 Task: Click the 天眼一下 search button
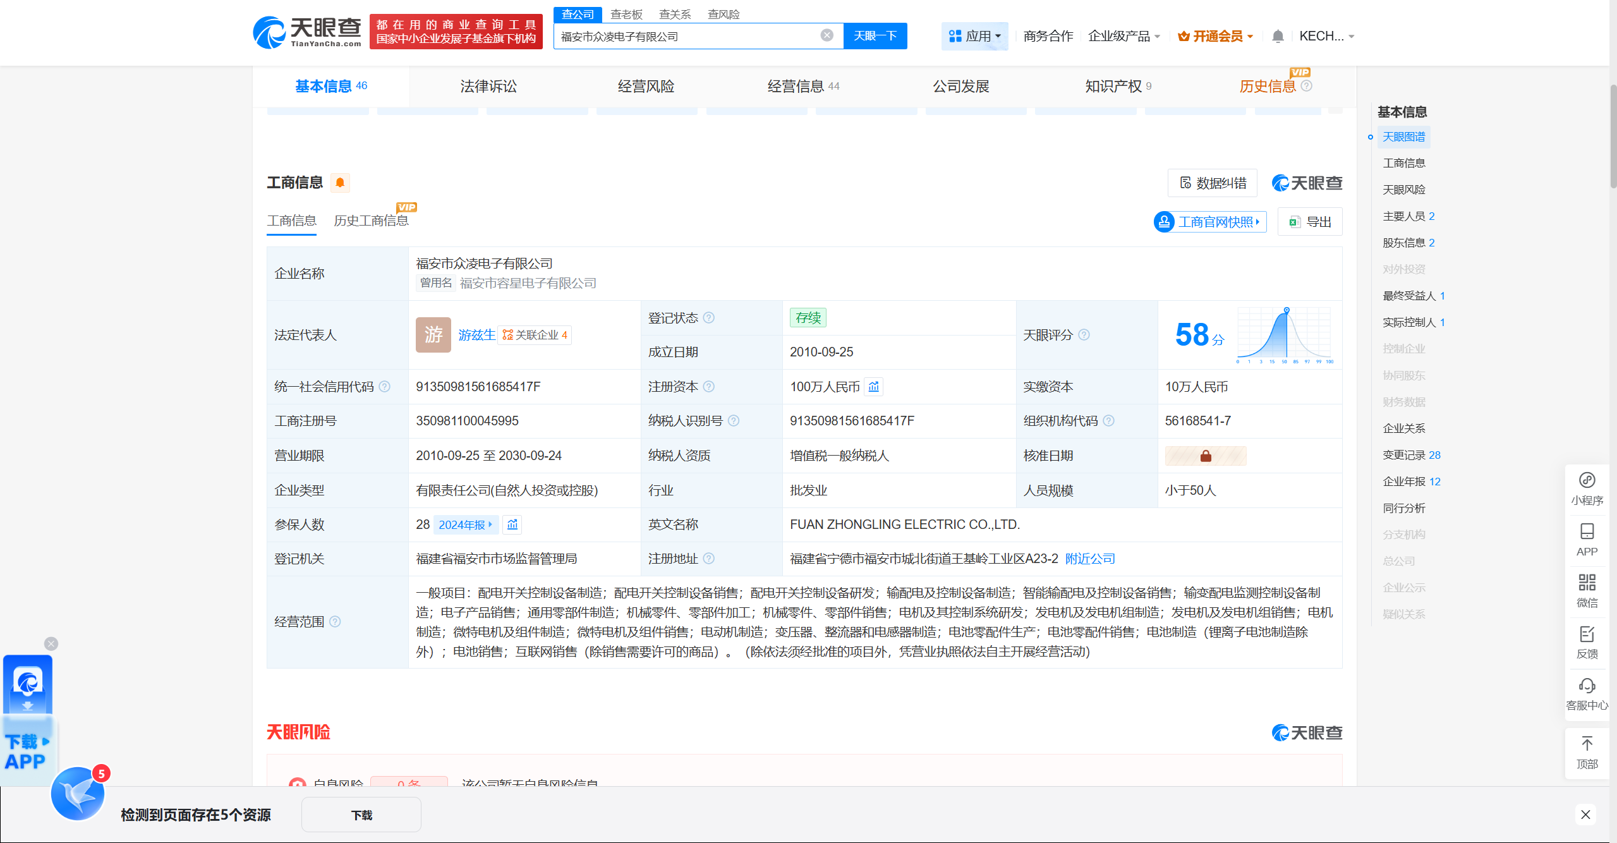point(875,36)
